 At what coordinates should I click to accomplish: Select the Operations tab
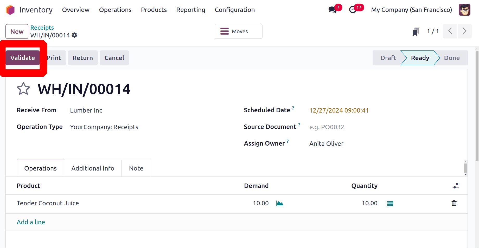pyautogui.click(x=40, y=168)
